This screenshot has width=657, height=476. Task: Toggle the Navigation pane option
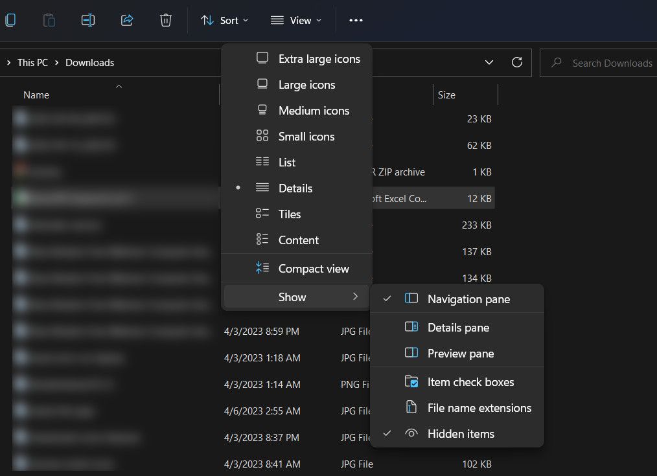(457, 299)
